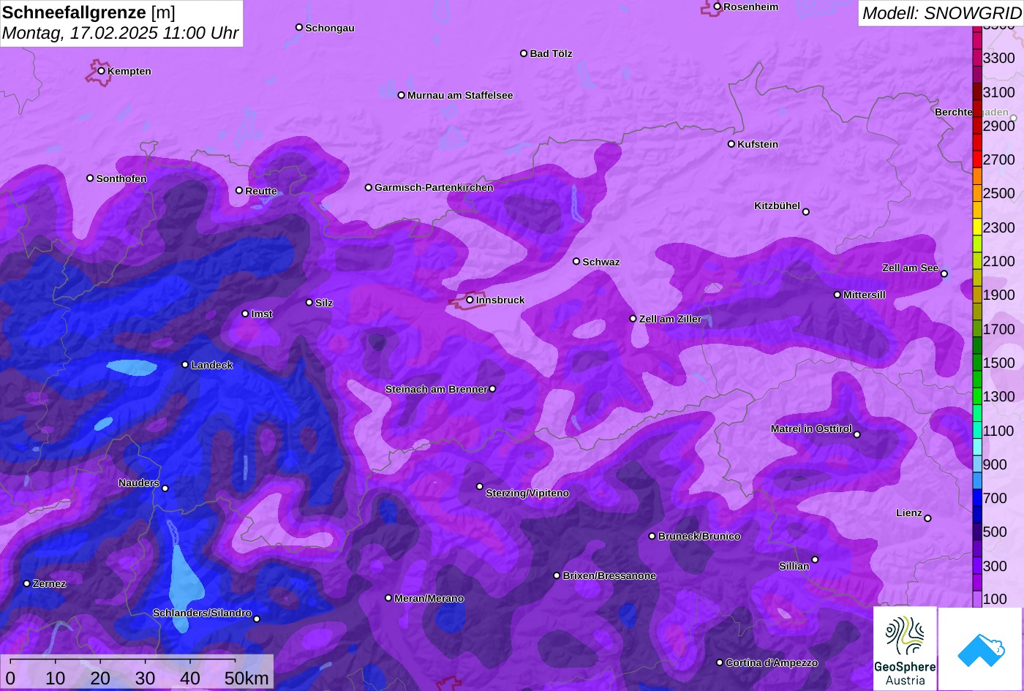Screen dimensions: 1024x691
Task: Pick the cyan 1100 m legend color
Action: 976,431
